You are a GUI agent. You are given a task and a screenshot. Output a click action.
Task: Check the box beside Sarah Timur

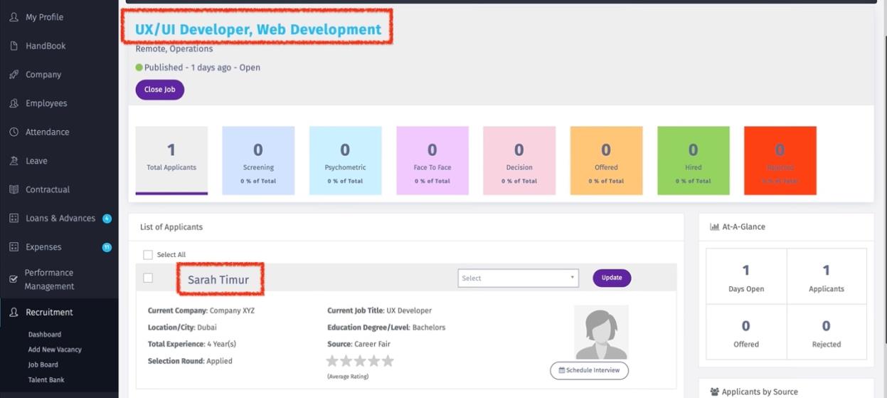click(x=148, y=278)
